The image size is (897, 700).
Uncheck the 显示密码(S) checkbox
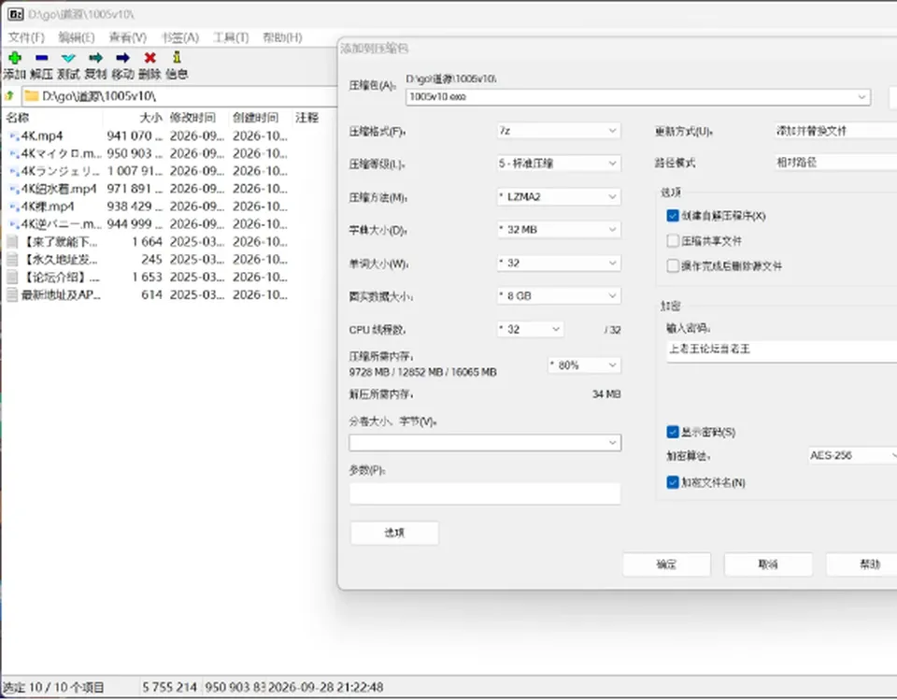click(x=673, y=432)
